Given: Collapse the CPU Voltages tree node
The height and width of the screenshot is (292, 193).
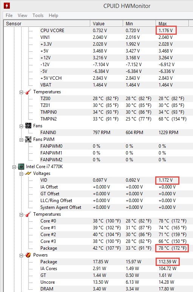Looking at the screenshot, I should coord(22,174).
